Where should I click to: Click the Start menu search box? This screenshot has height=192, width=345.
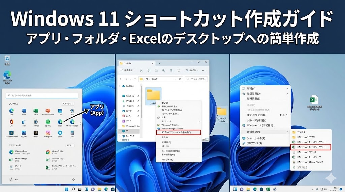point(44,95)
